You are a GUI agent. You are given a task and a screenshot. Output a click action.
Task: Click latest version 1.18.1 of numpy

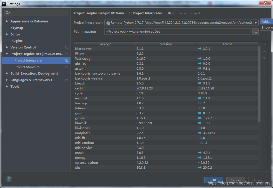207,158
